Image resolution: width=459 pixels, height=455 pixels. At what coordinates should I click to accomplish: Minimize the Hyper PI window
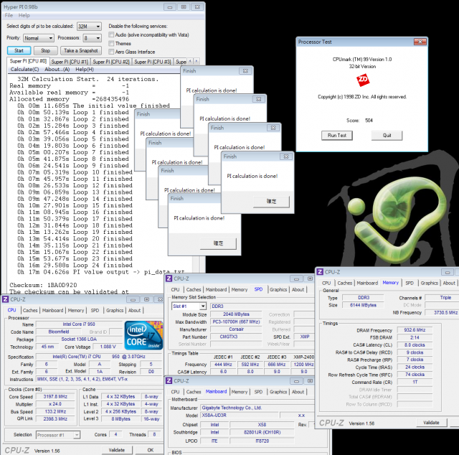click(170, 7)
